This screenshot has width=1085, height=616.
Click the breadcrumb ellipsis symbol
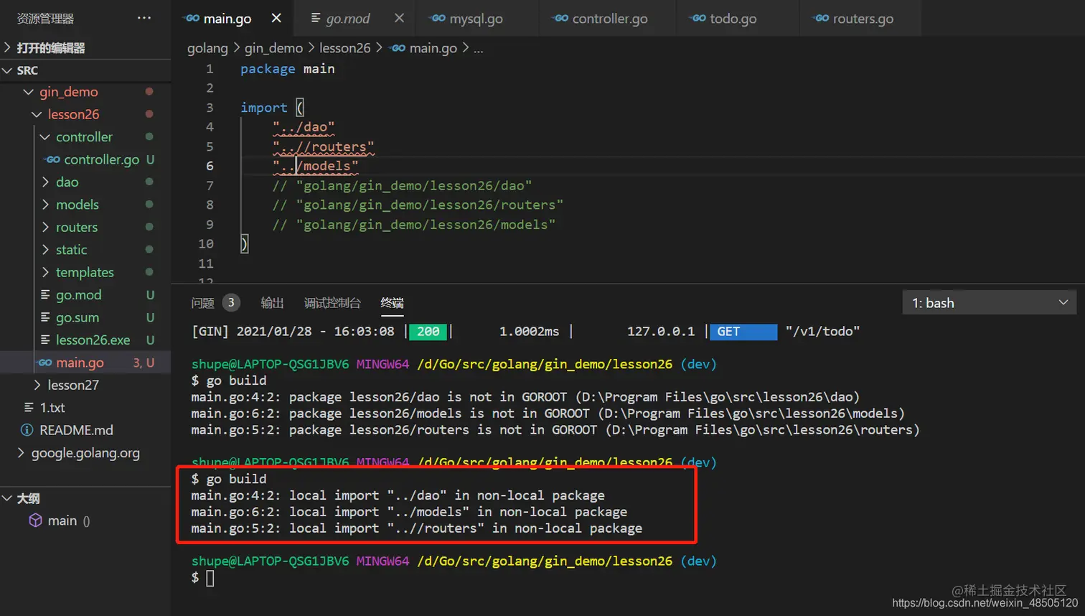[x=478, y=49]
